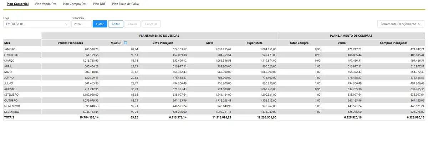The width and height of the screenshot is (428, 157).
Task: Click the Editar button
Action: coord(116,24)
